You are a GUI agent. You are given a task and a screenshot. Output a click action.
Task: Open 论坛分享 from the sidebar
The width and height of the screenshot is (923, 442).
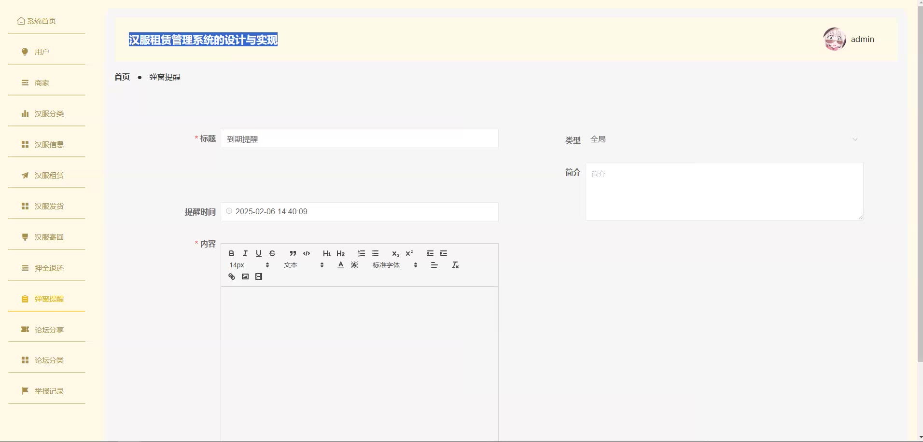tap(46, 330)
